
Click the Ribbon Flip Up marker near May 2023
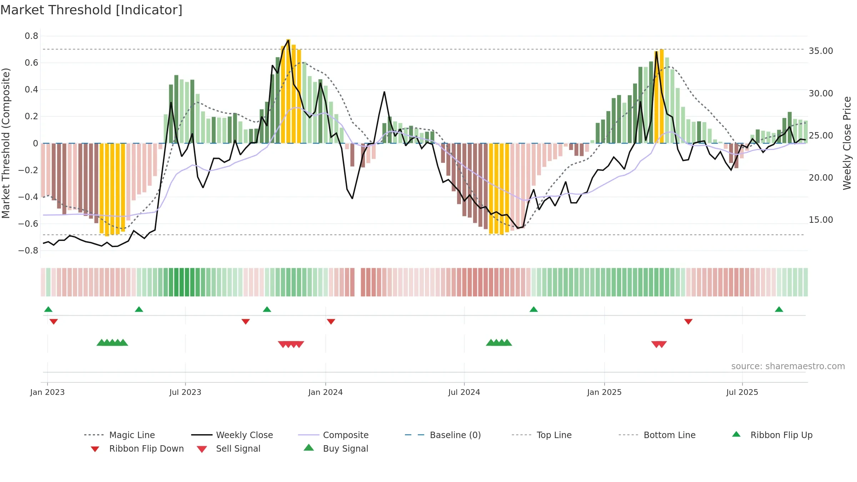(139, 309)
